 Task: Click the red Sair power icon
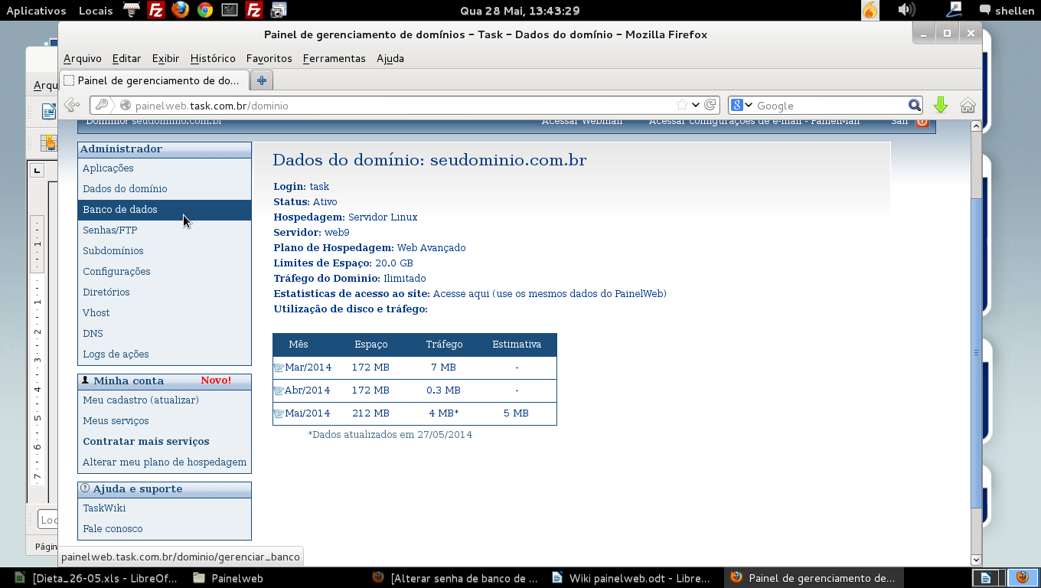[x=922, y=121]
